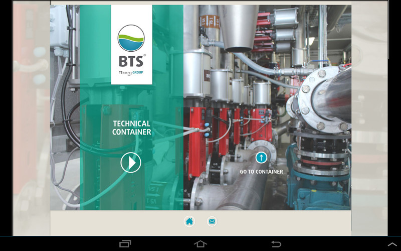
Task: Tap the Android home navigation button
Action: [x=200, y=243]
